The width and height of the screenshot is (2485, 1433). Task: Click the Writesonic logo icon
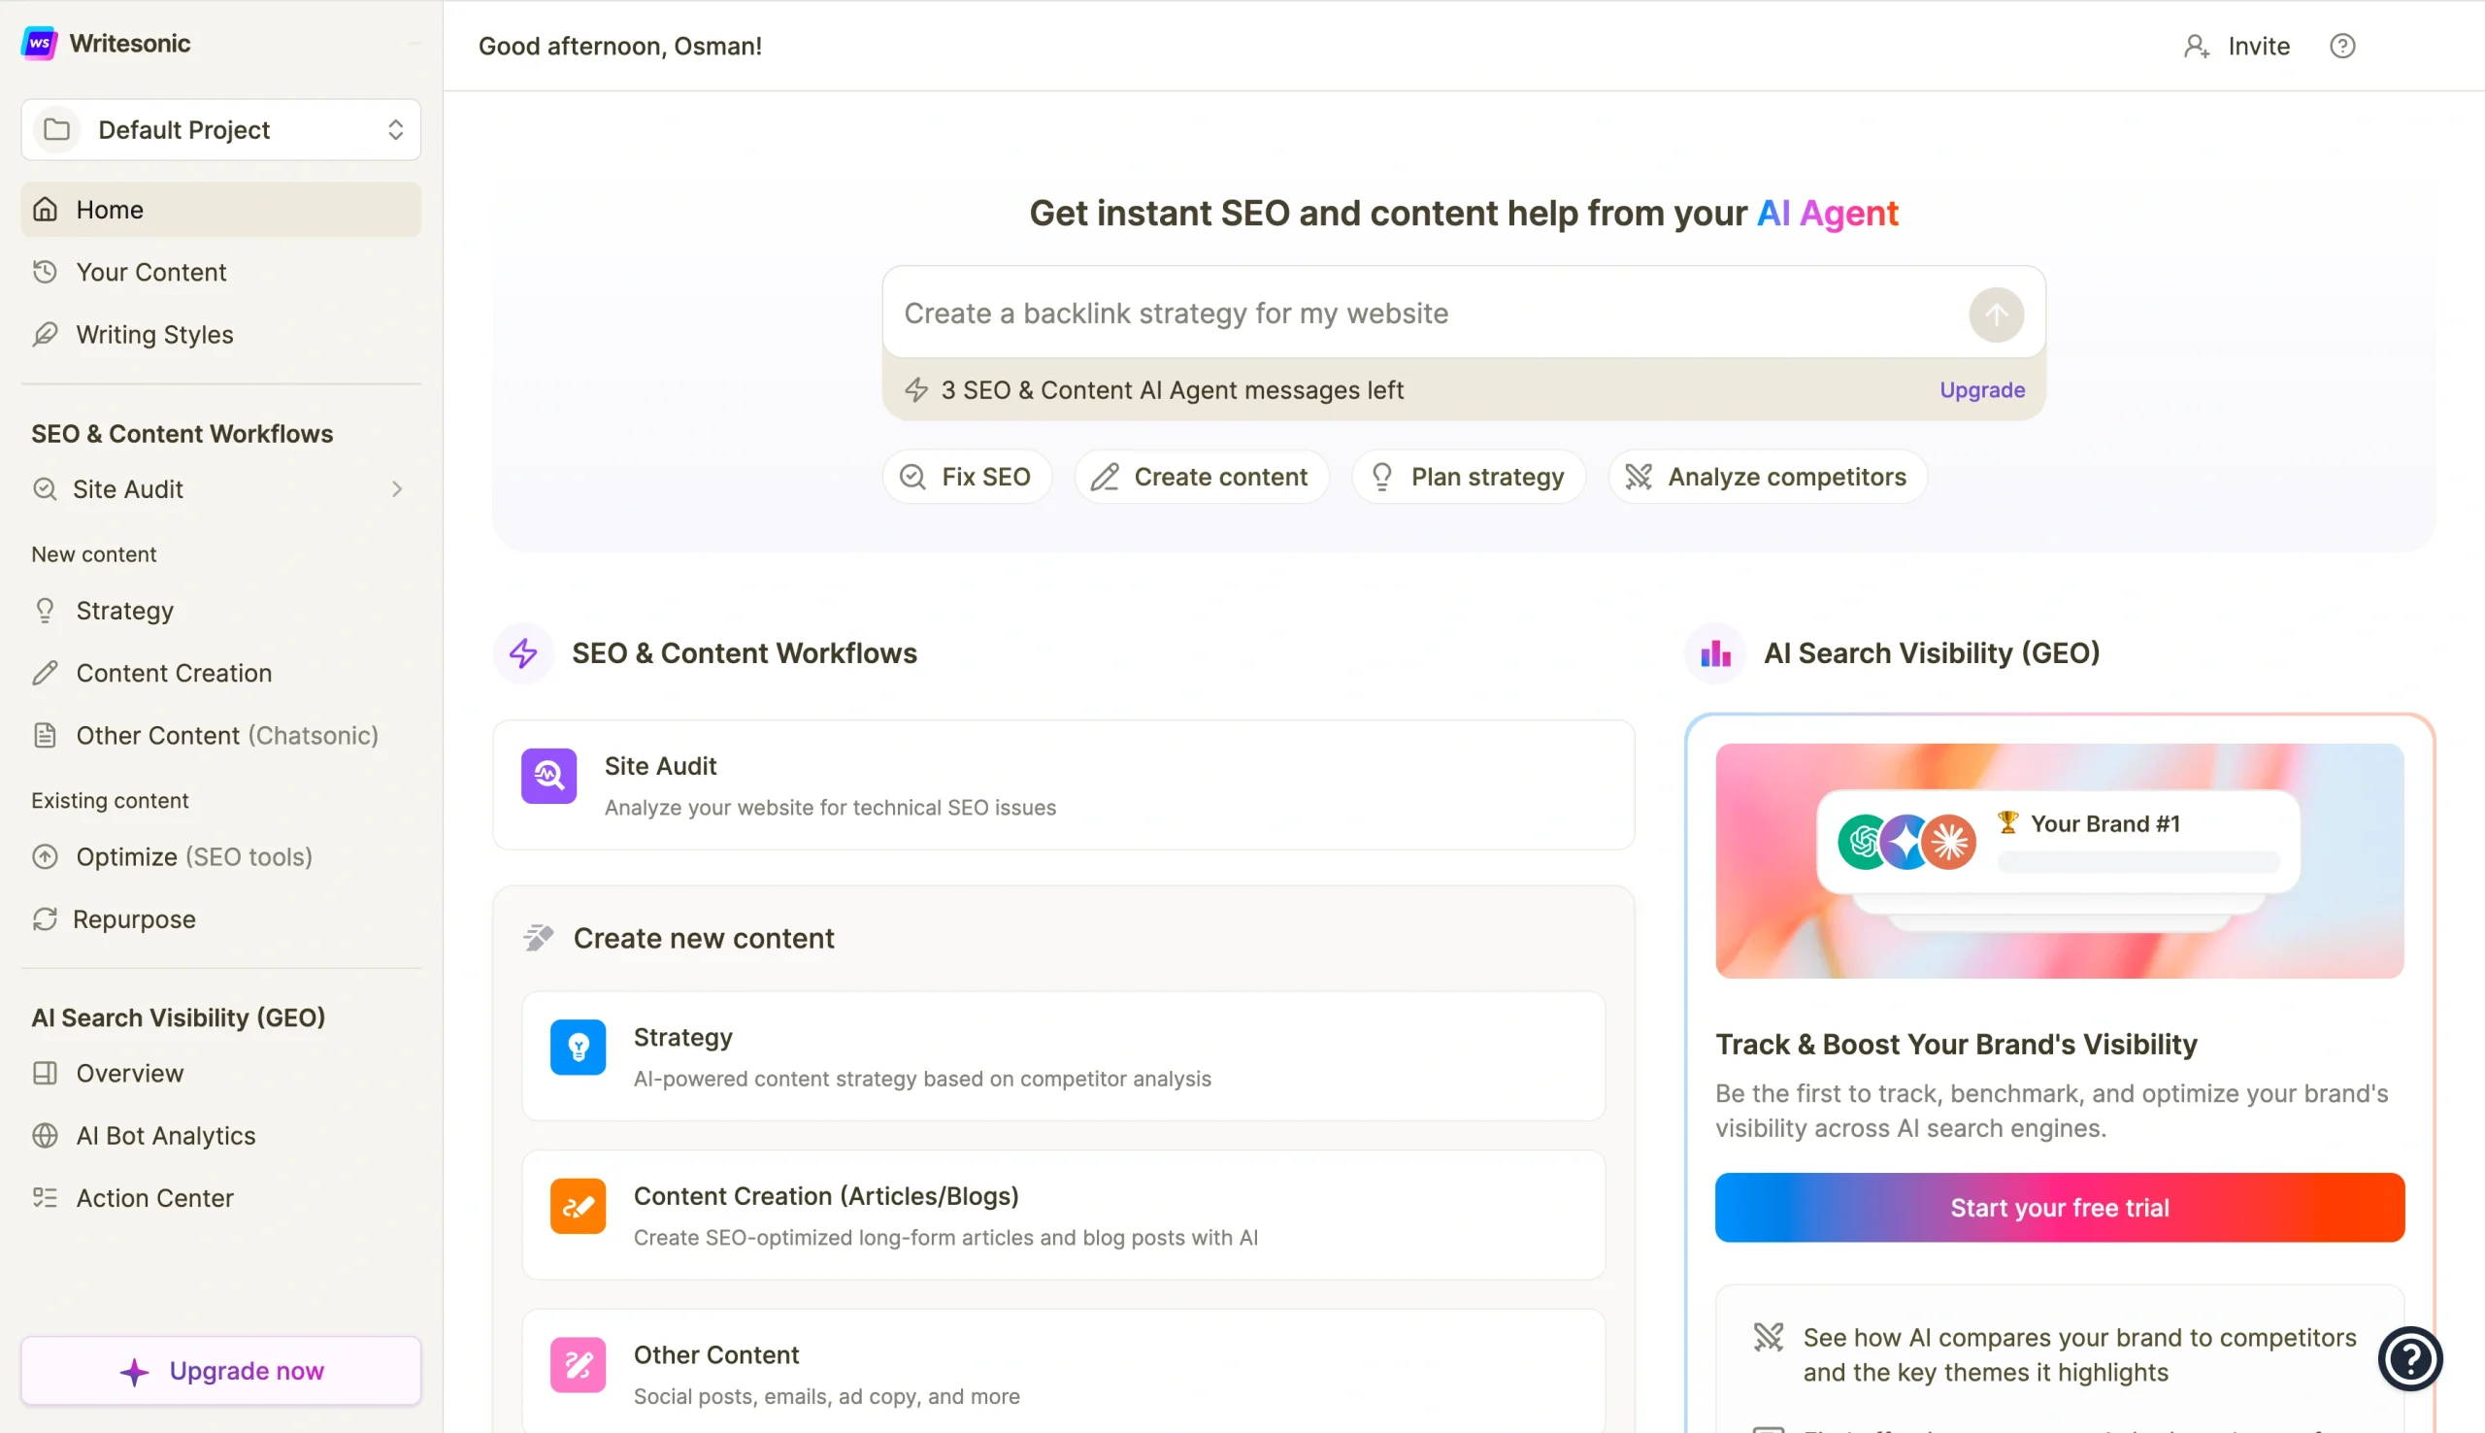click(x=40, y=44)
